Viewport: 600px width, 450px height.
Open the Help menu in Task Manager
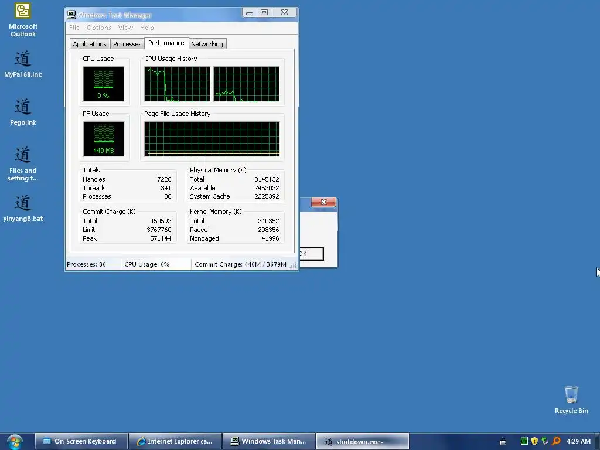146,28
